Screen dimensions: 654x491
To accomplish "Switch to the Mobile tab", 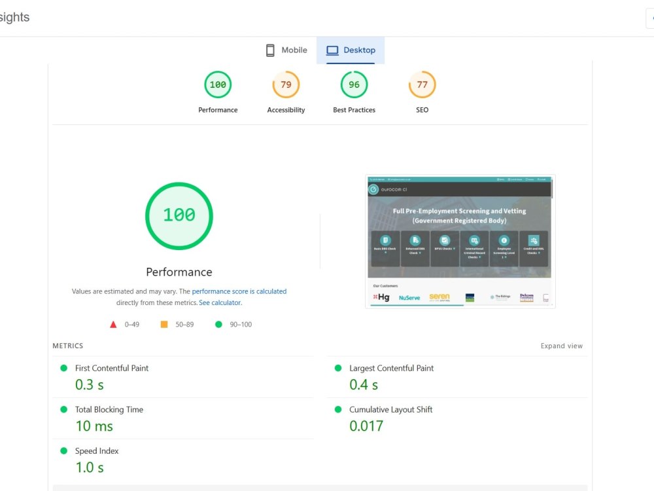I will pos(286,50).
